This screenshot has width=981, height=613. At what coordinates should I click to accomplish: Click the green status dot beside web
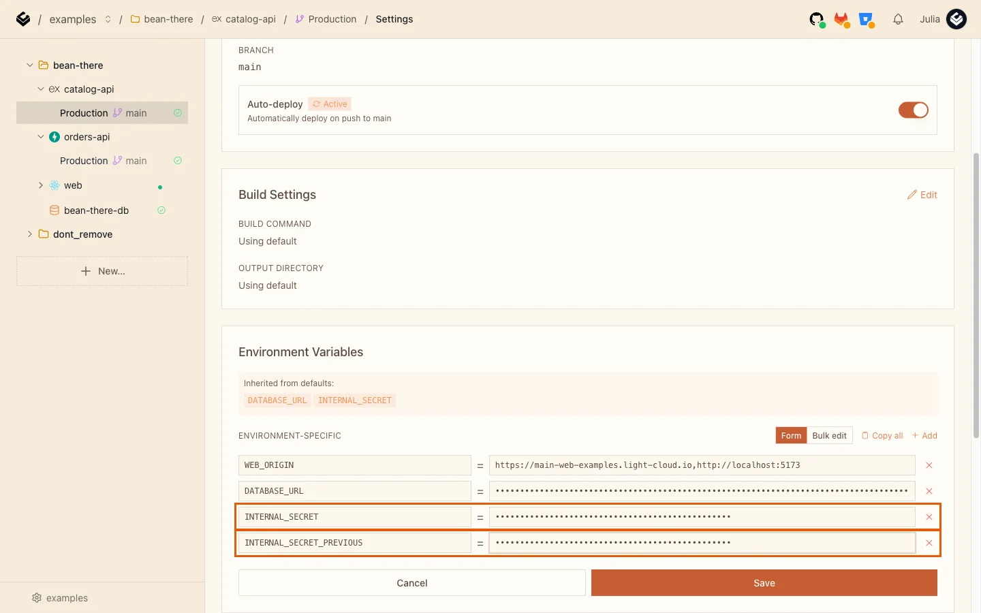(160, 187)
